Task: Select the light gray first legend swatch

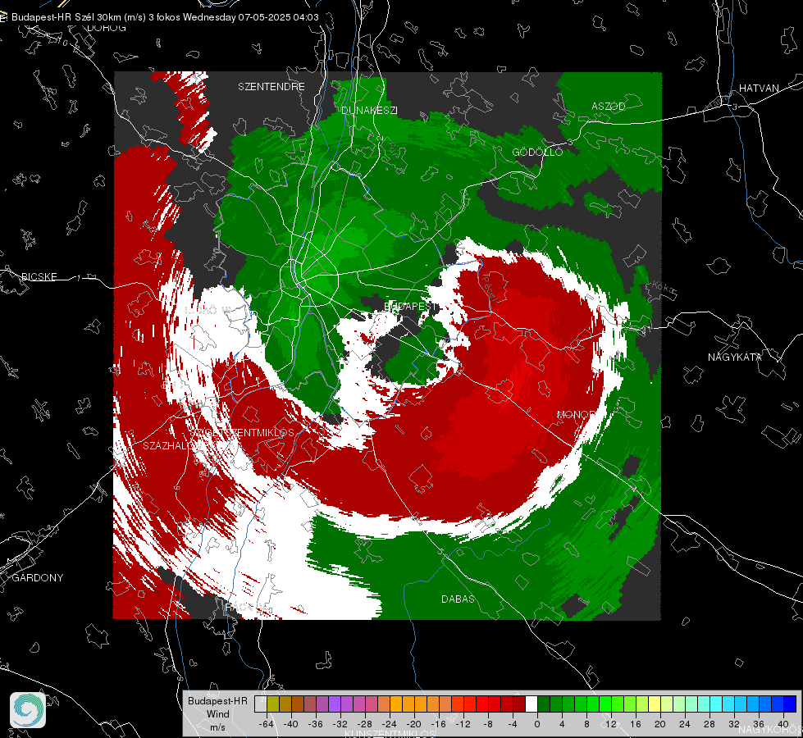Action: tap(261, 704)
